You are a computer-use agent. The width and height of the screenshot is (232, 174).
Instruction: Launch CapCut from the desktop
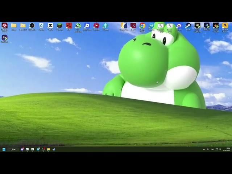(50, 26)
